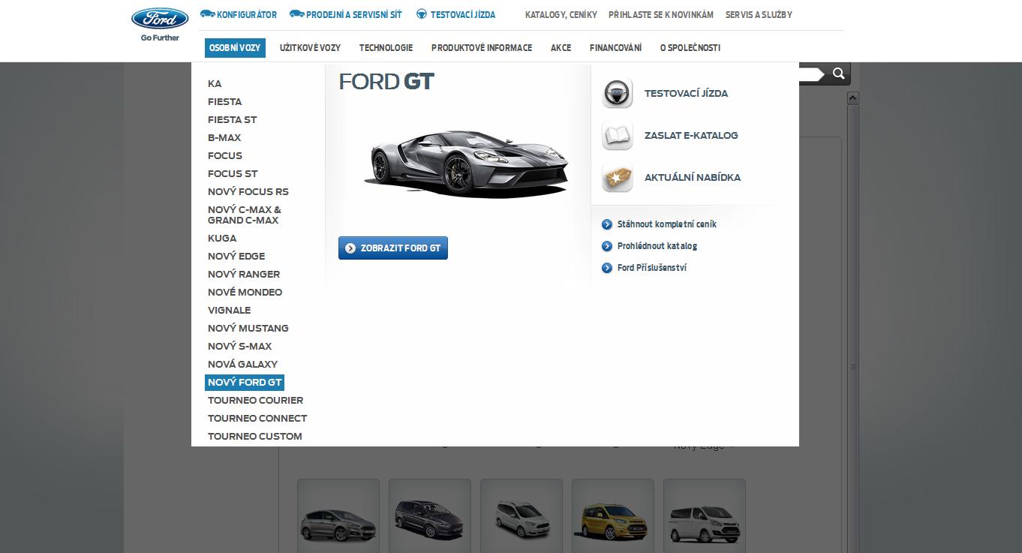
Task: Click the Aktuální nabídka star icon
Action: 617,178
